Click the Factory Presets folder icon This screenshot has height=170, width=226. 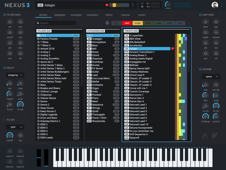pyautogui.click(x=38, y=39)
